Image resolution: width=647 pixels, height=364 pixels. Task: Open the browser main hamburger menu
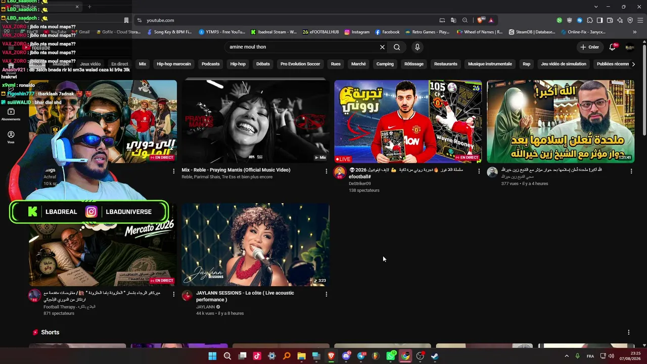click(x=640, y=20)
